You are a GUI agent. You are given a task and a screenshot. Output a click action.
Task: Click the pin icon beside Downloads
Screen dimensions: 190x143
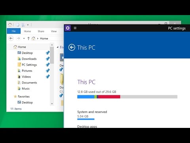pos(47,58)
